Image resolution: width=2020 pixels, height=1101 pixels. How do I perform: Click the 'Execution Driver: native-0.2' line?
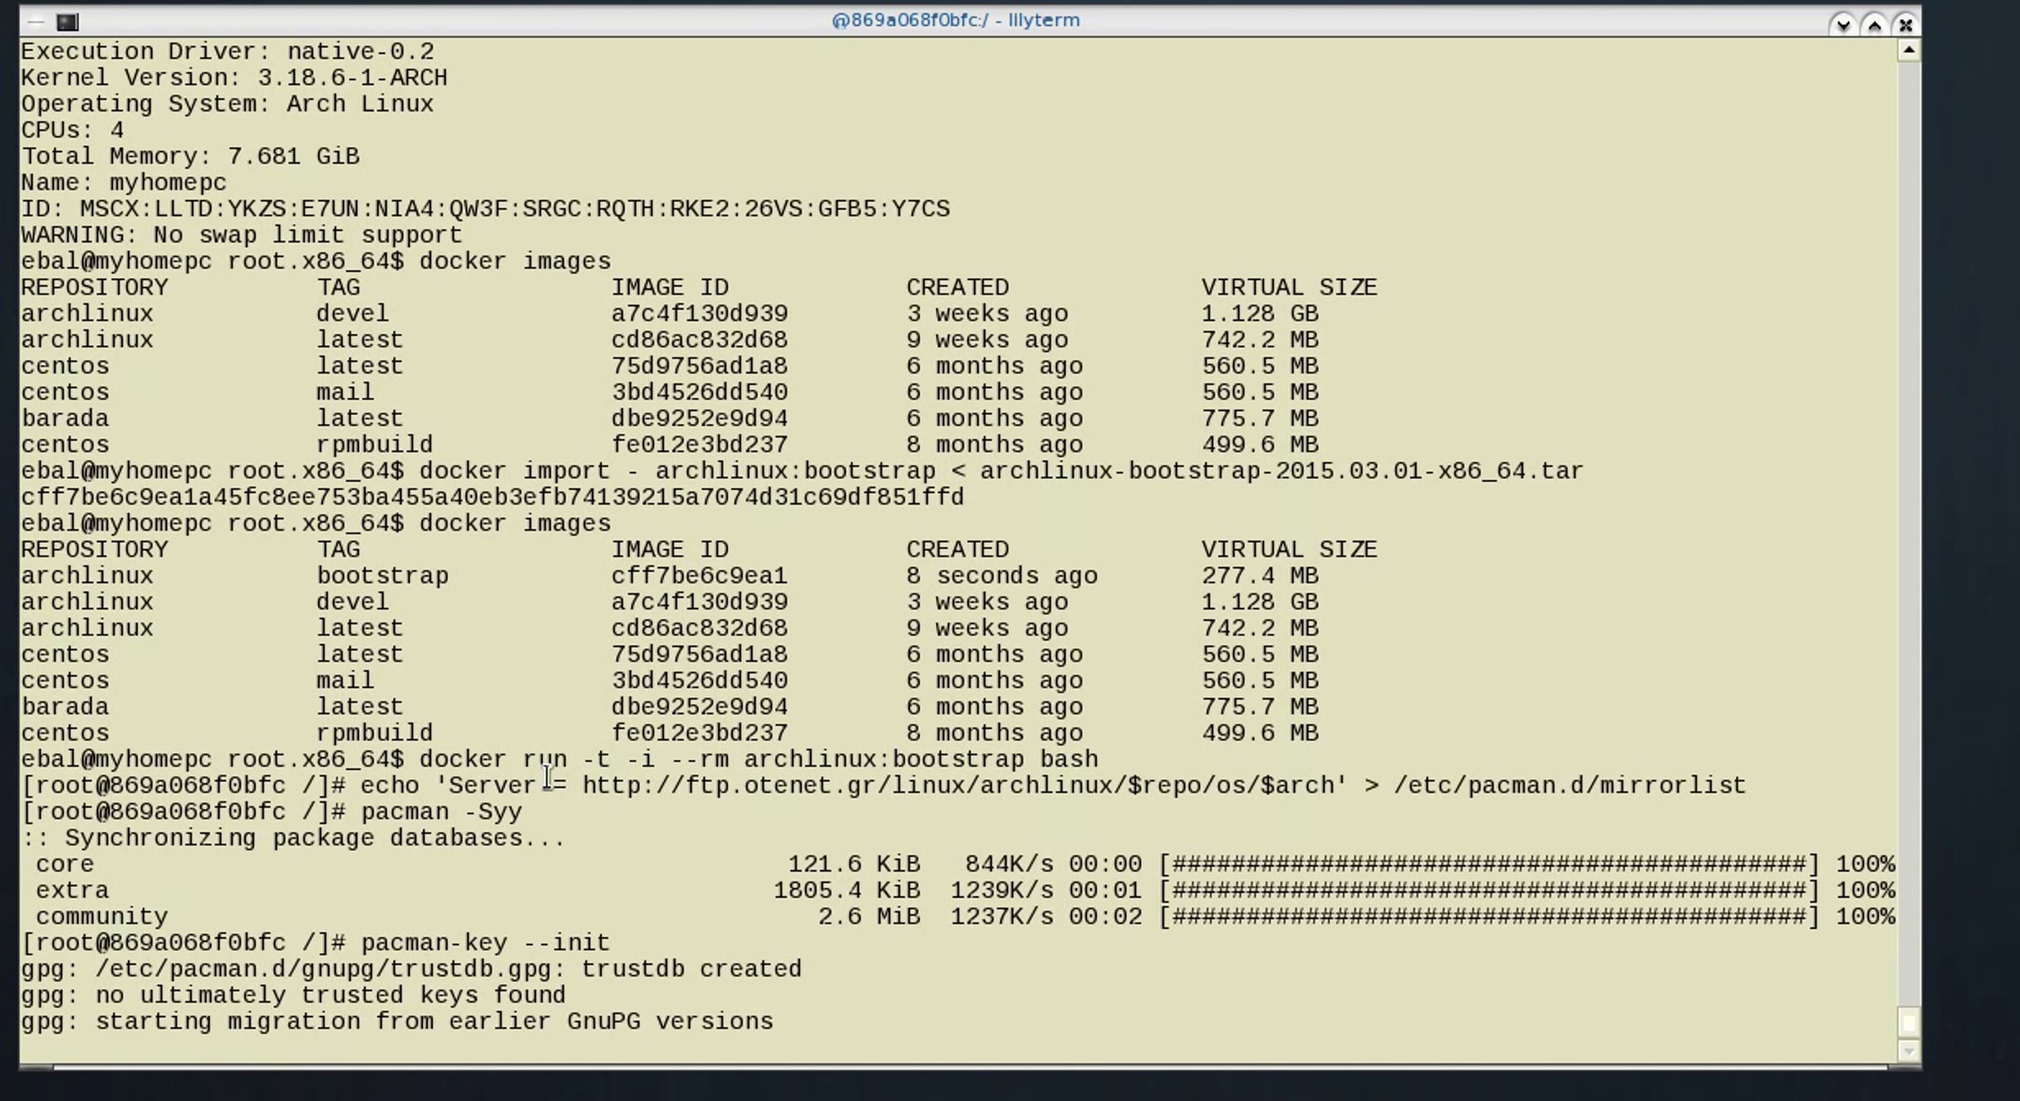click(227, 52)
